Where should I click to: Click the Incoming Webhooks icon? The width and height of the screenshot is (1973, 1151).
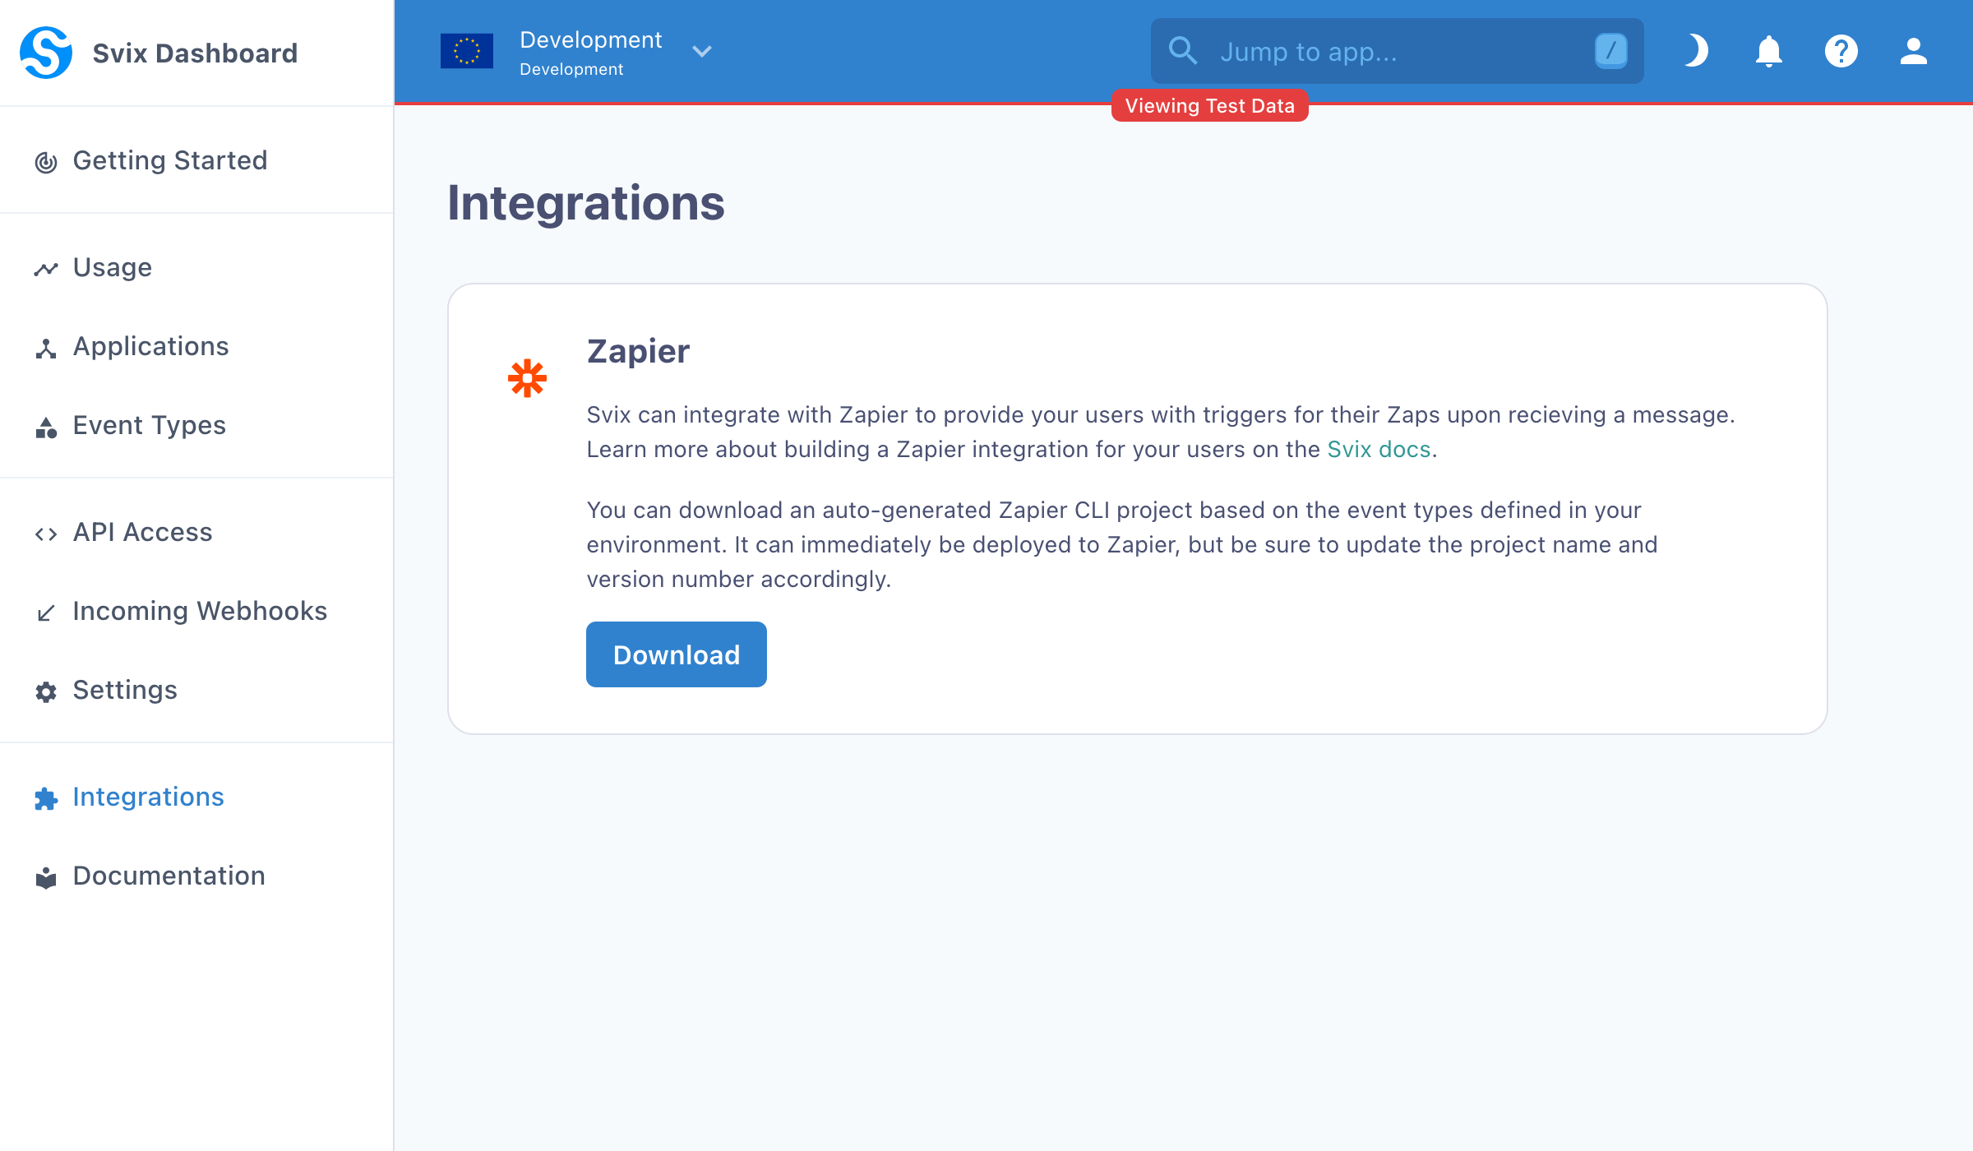tap(47, 611)
